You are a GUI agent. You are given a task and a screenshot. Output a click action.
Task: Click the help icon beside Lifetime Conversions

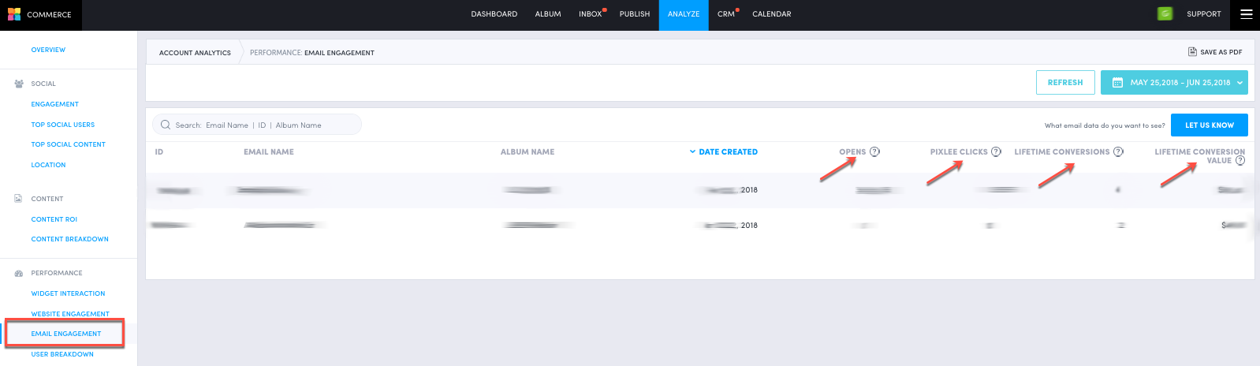(x=1118, y=151)
